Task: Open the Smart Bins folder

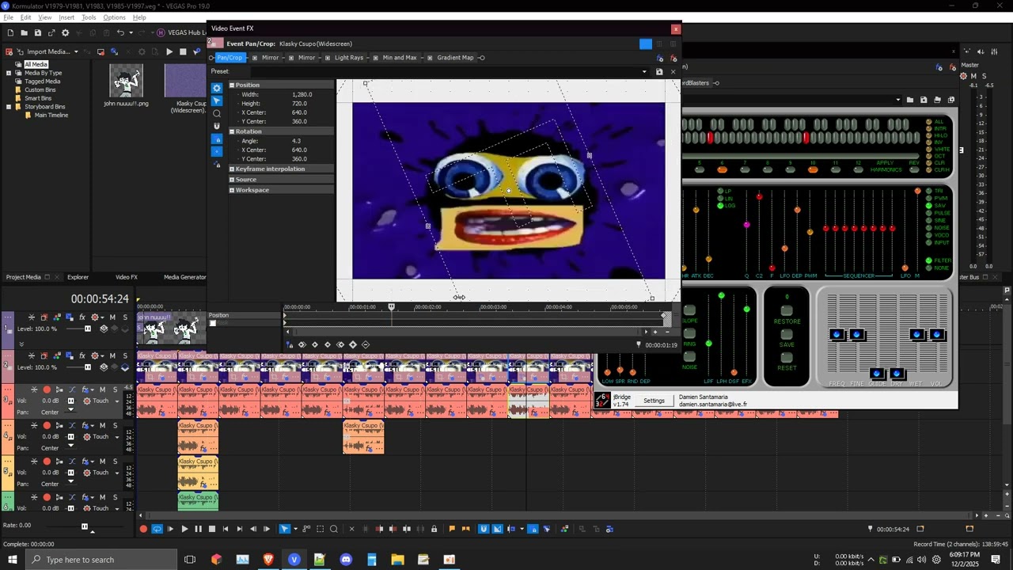Action: 38,98
